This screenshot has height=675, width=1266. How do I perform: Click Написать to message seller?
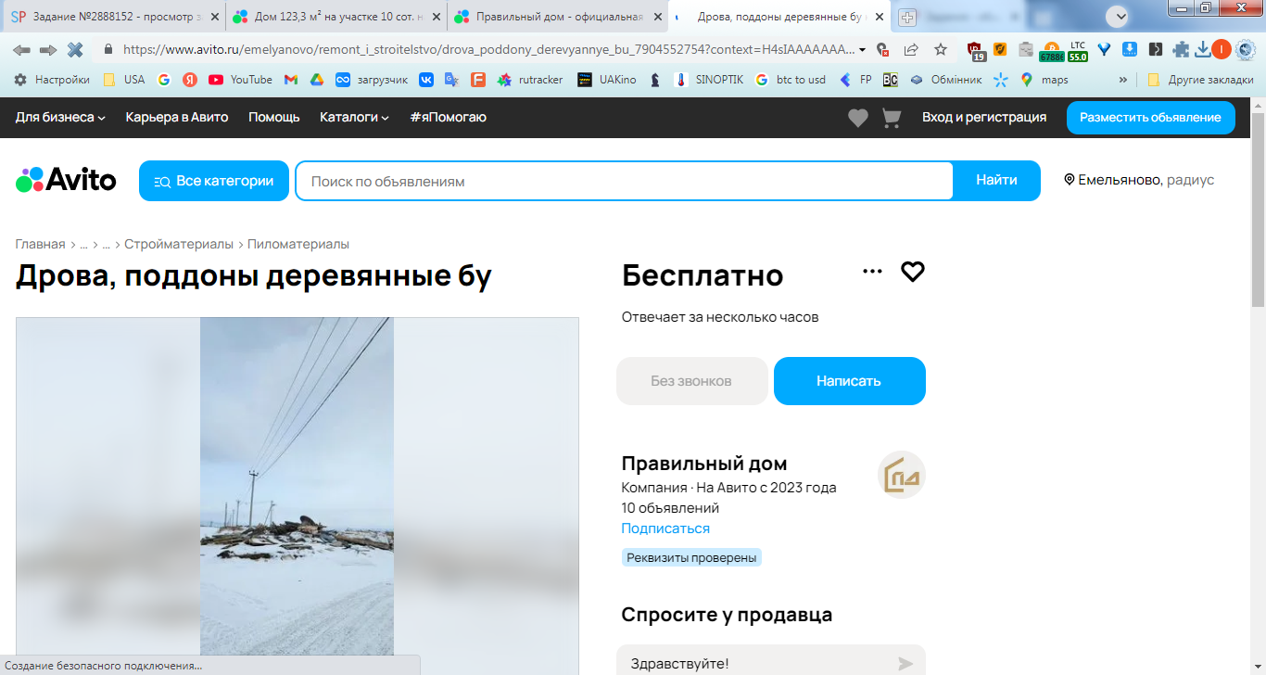point(849,381)
